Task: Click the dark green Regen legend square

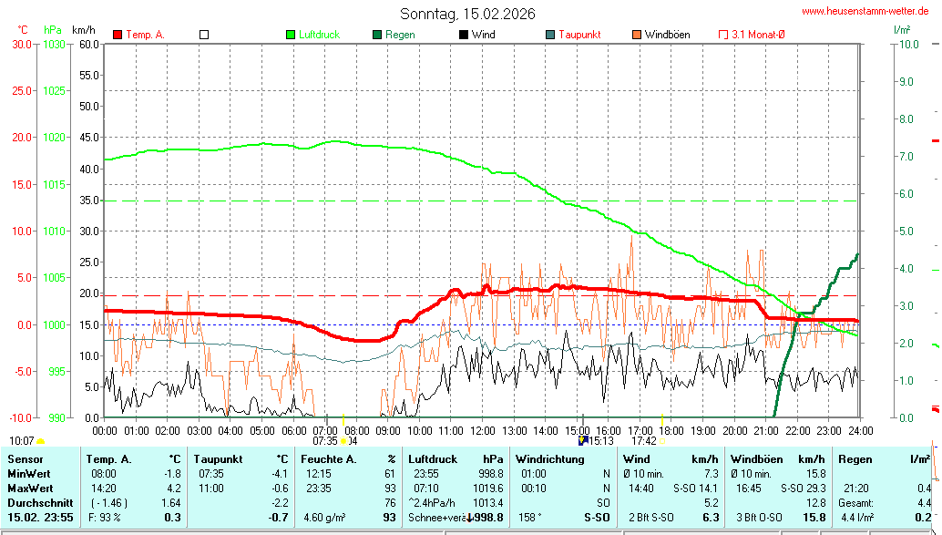Action: pyautogui.click(x=377, y=35)
